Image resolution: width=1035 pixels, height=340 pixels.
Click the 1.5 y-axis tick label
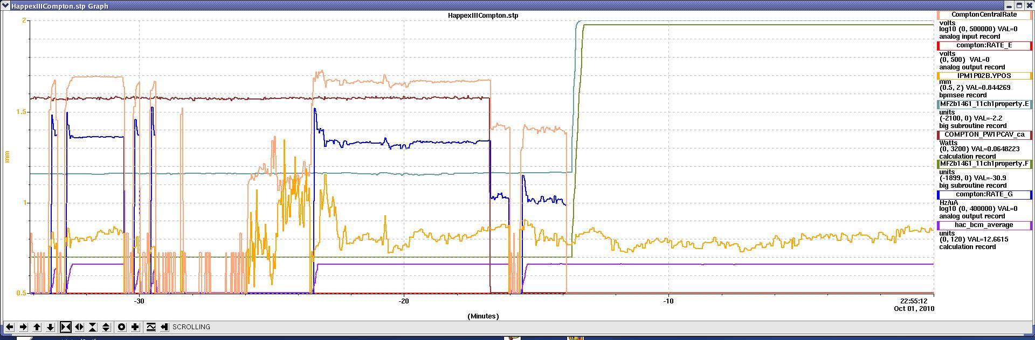pos(21,111)
